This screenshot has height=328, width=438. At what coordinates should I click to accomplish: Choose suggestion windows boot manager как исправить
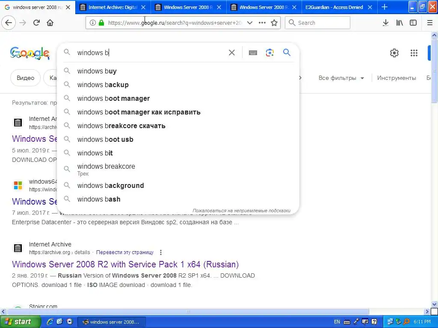[178, 112]
